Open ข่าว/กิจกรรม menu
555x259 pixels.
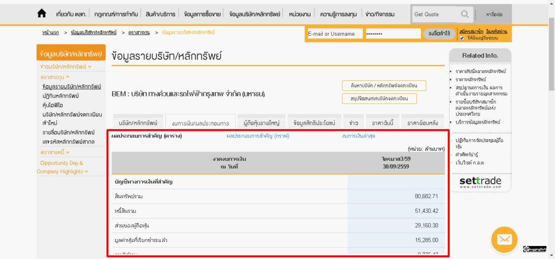tap(380, 15)
